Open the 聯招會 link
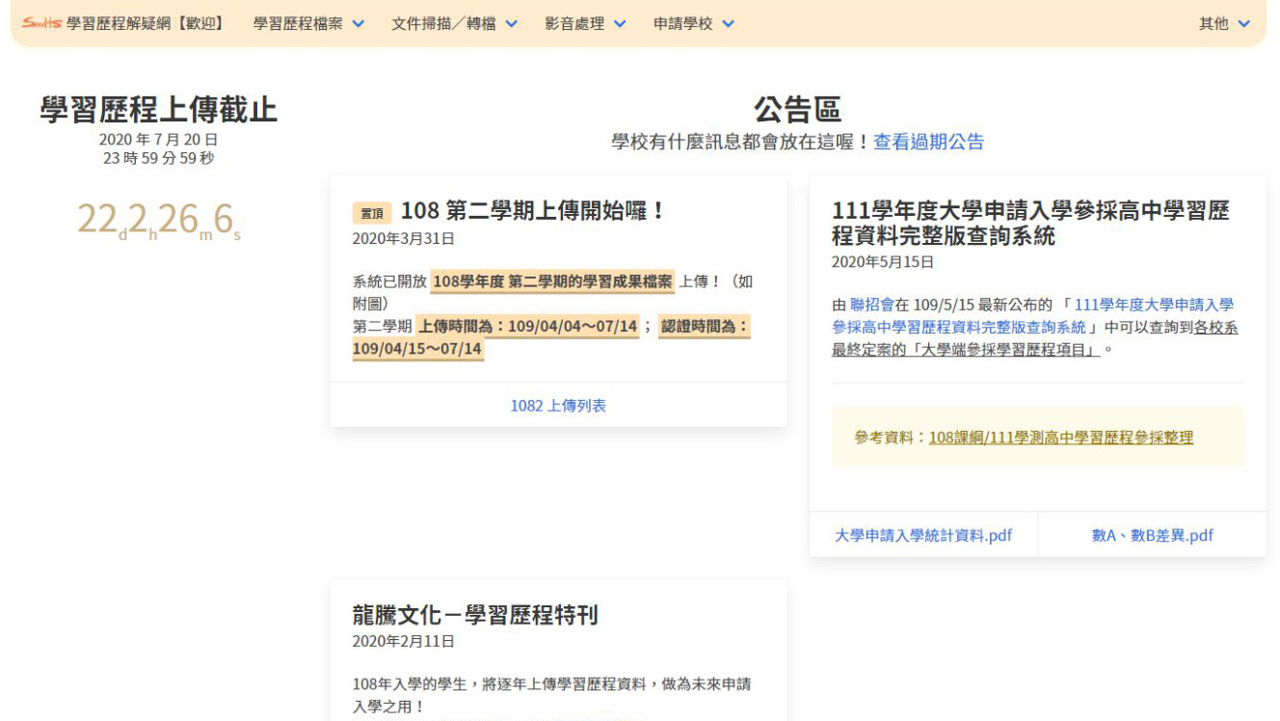Image resolution: width=1280 pixels, height=721 pixels. [870, 305]
